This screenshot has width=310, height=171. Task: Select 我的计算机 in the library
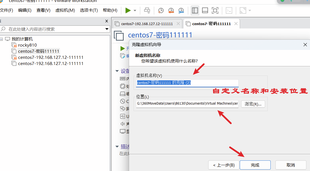(22, 39)
